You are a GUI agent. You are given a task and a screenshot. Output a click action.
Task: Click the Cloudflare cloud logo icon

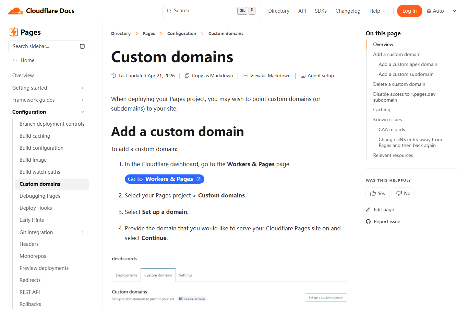pyautogui.click(x=15, y=11)
